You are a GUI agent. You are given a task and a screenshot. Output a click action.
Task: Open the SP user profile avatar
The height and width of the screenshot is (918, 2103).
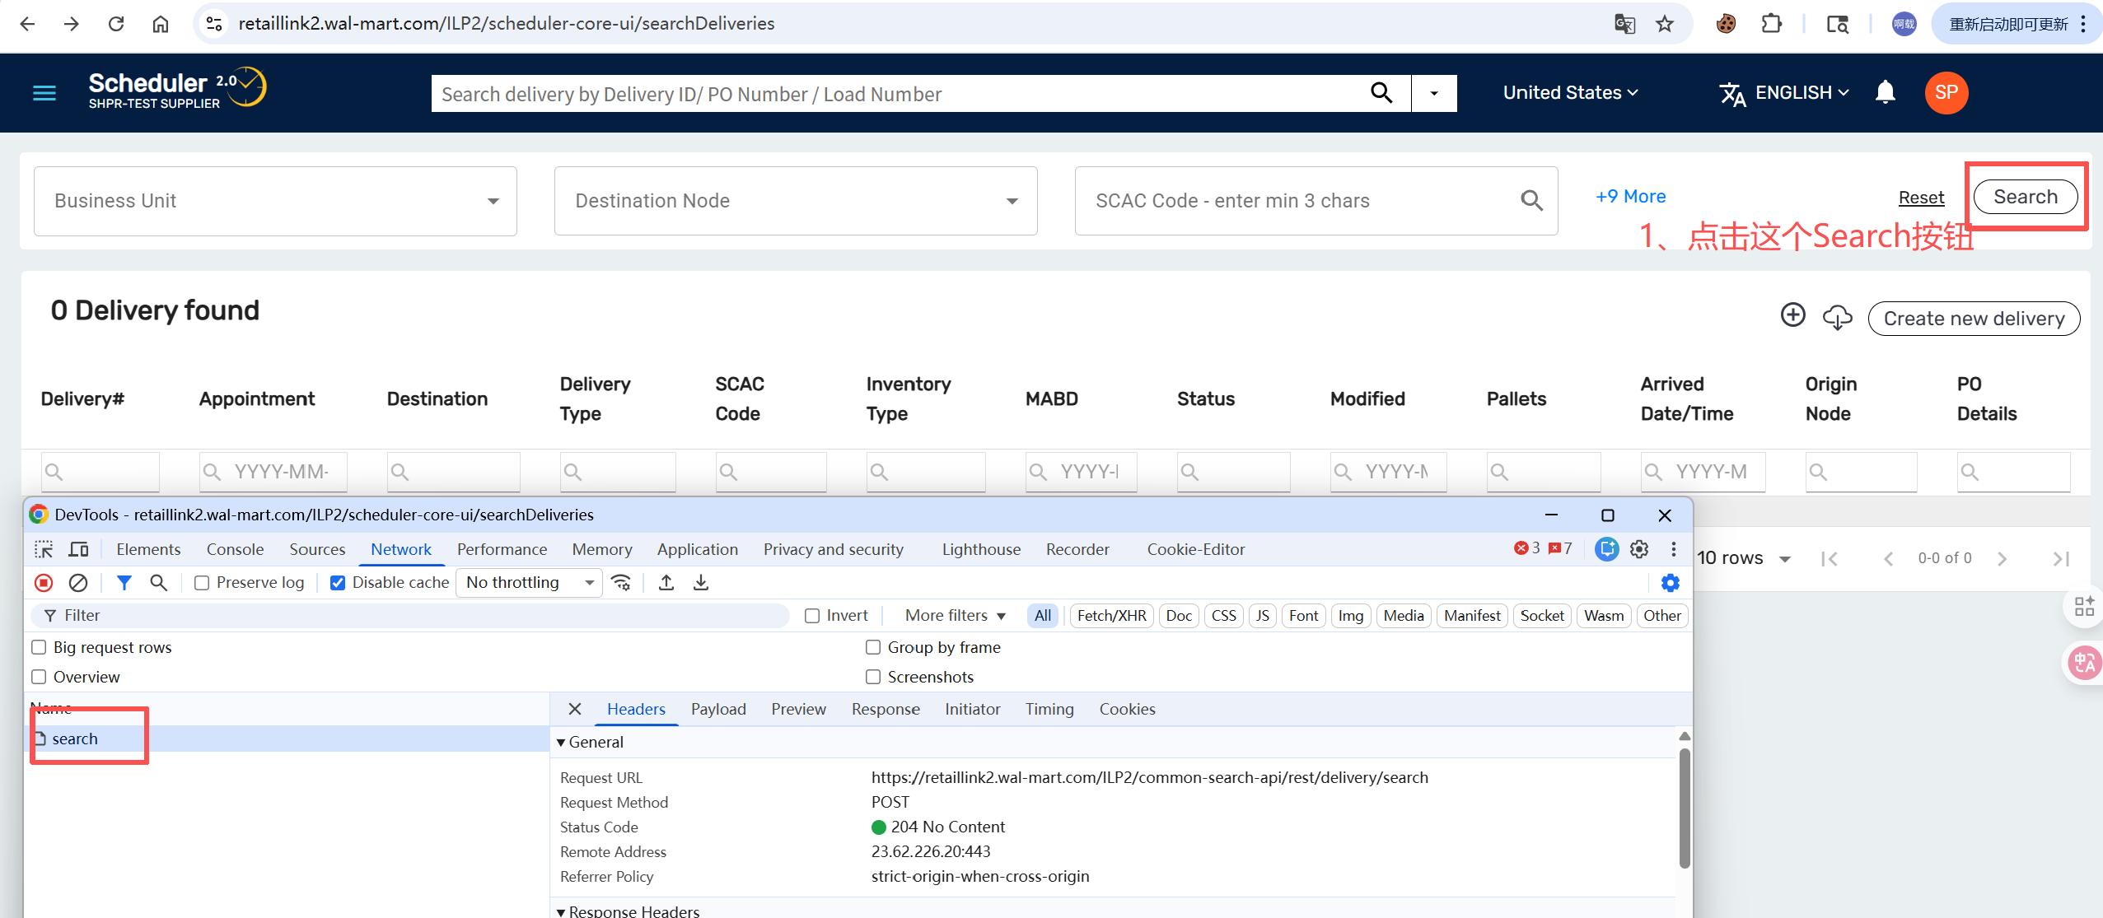point(1946,92)
